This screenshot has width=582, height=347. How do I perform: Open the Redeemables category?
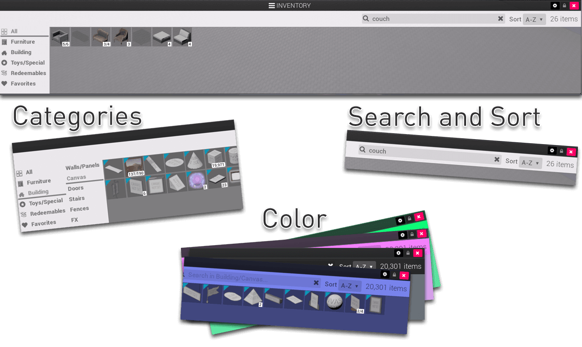(28, 73)
